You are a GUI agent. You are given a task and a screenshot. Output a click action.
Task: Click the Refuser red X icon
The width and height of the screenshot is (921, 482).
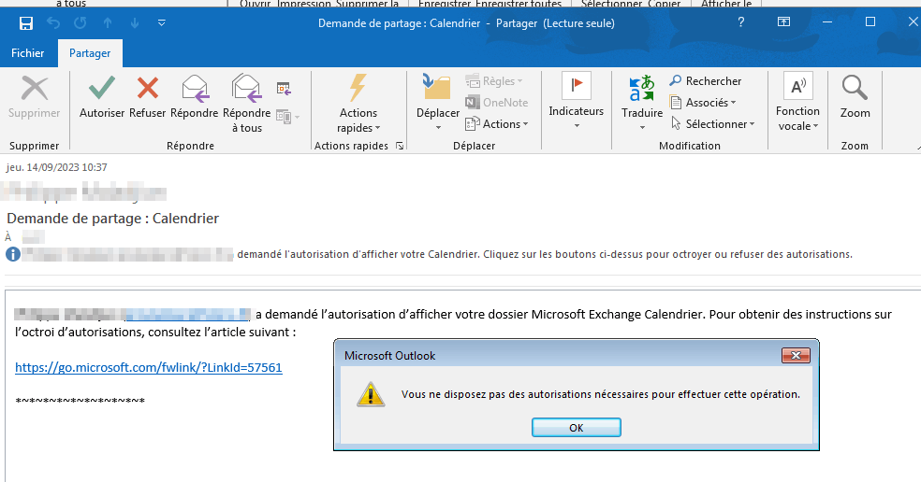(148, 89)
